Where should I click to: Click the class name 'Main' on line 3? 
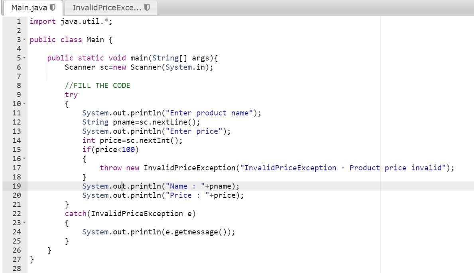pyautogui.click(x=95, y=40)
